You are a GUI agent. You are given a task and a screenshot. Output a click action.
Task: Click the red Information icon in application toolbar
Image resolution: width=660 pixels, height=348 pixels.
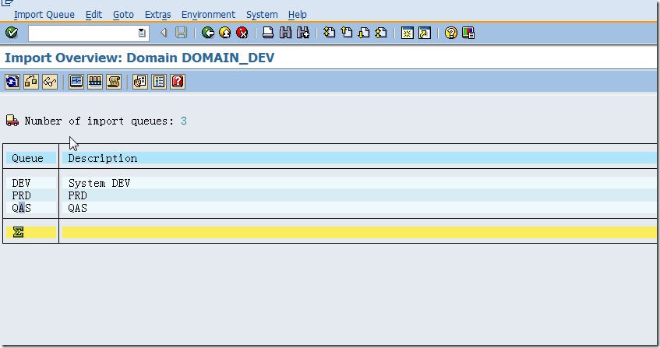(x=178, y=82)
